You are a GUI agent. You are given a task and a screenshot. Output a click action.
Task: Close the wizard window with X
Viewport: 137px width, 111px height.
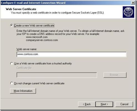tap(133, 3)
